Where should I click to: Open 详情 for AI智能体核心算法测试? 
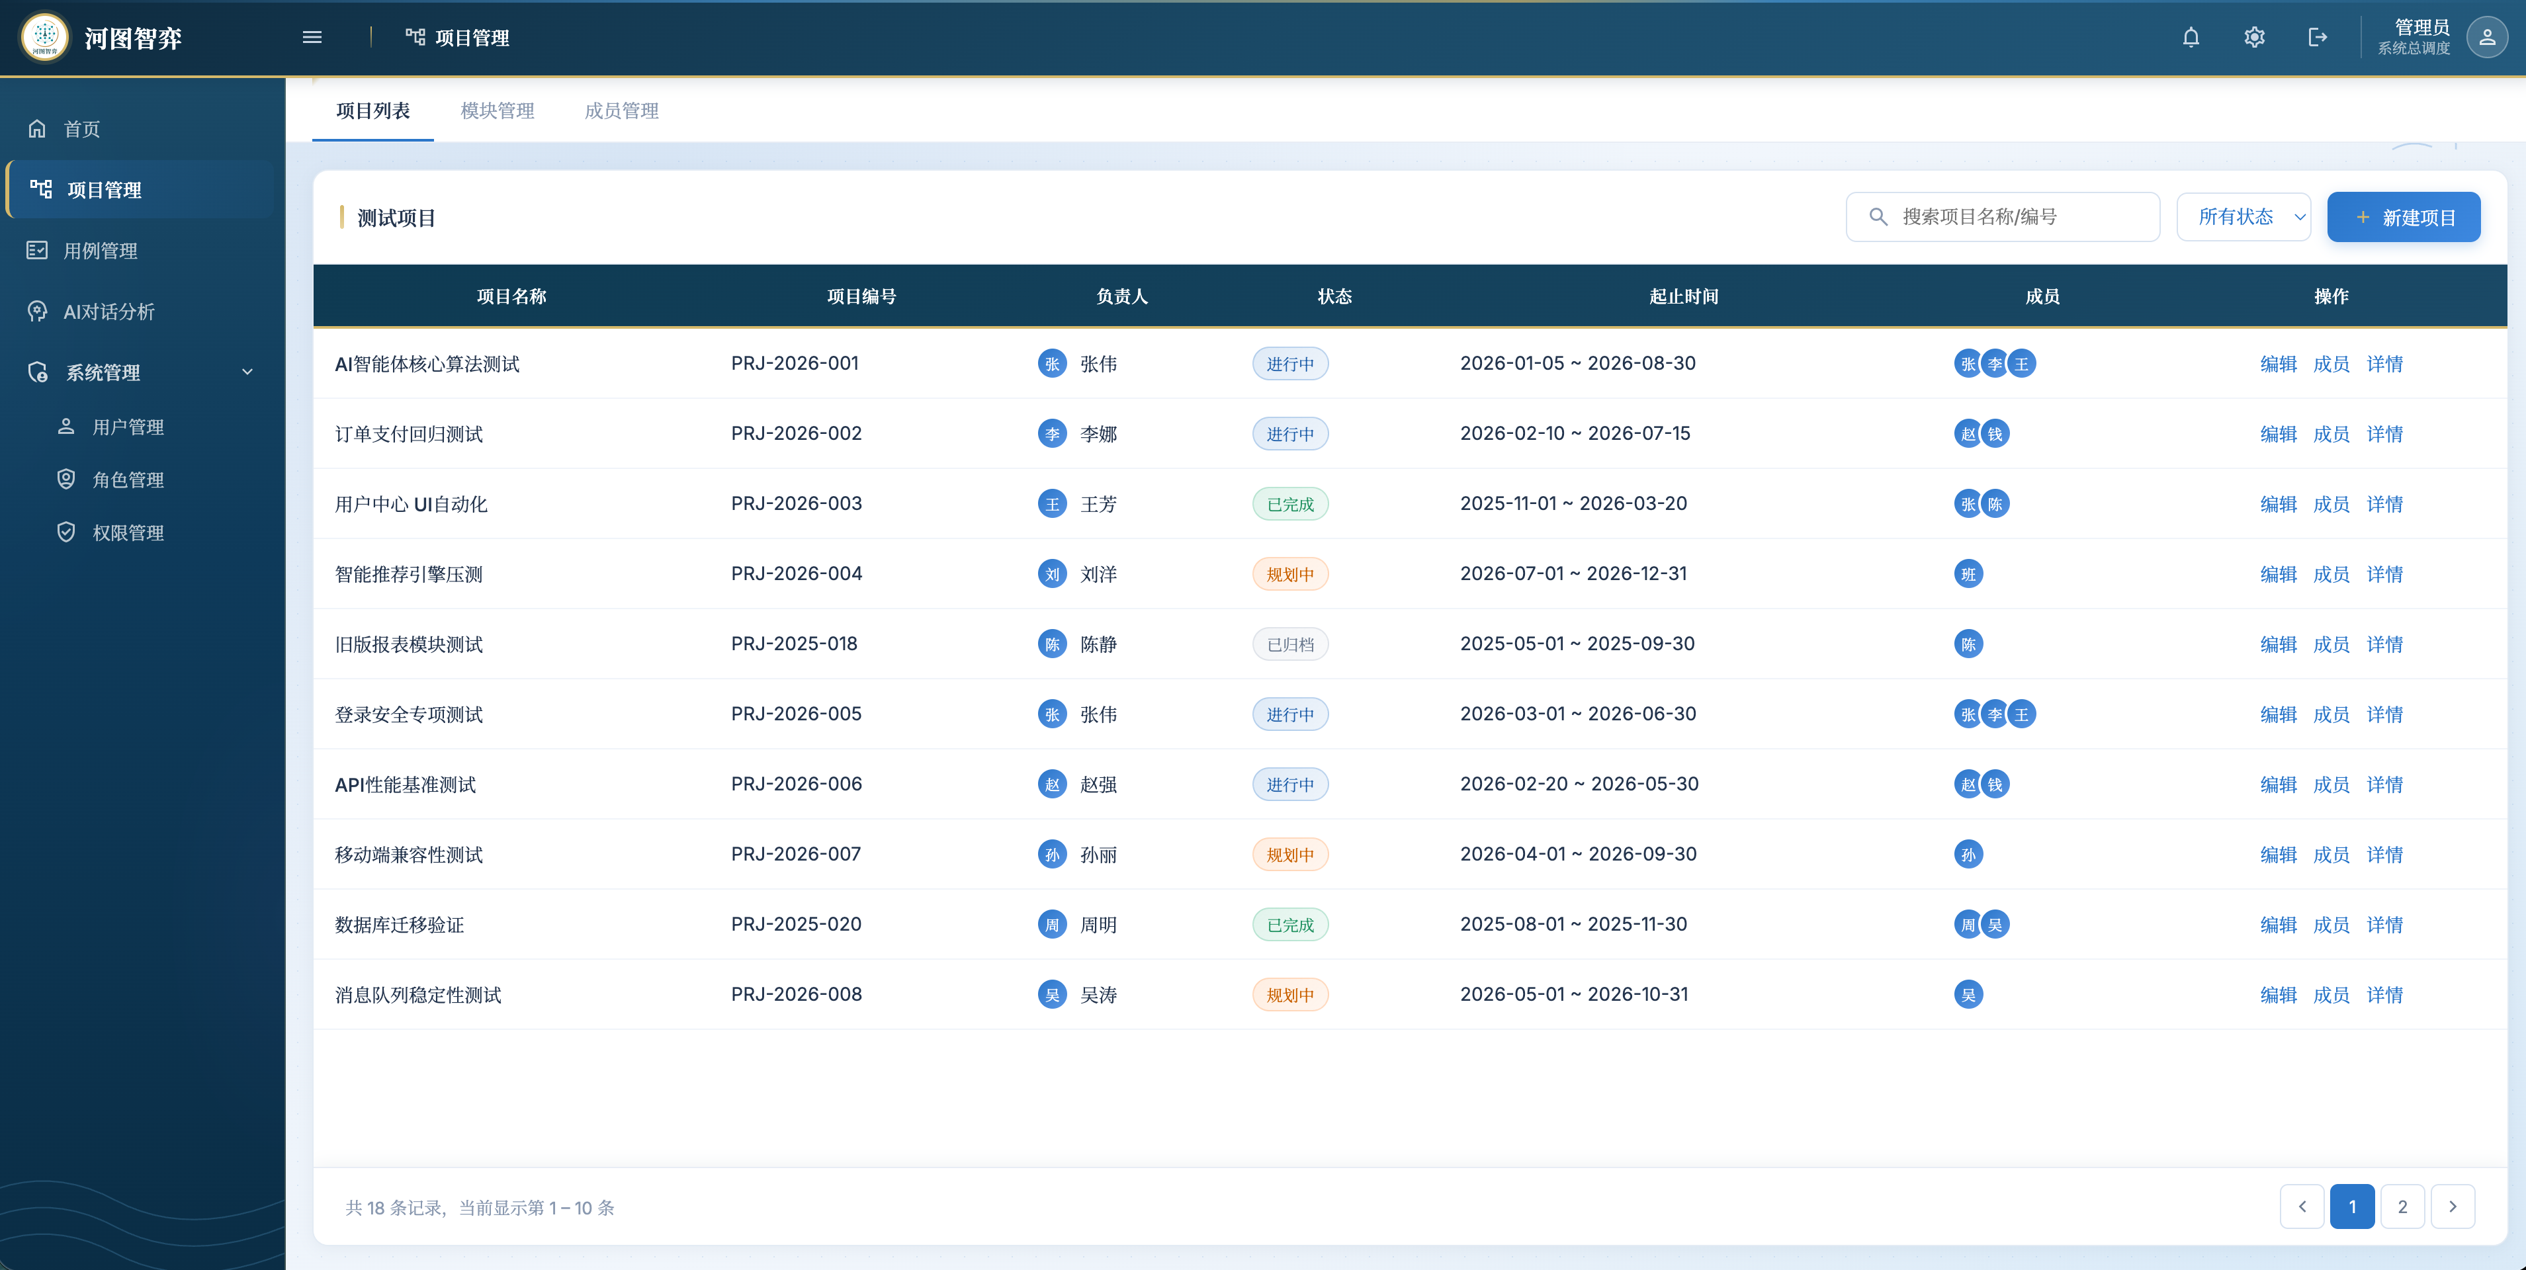click(2385, 364)
